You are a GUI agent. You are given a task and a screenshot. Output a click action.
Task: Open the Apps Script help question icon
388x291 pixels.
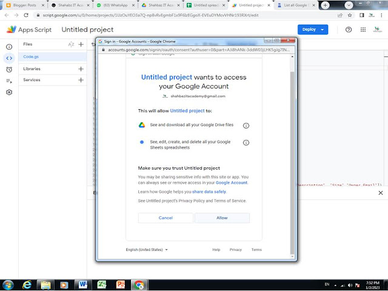point(349,30)
